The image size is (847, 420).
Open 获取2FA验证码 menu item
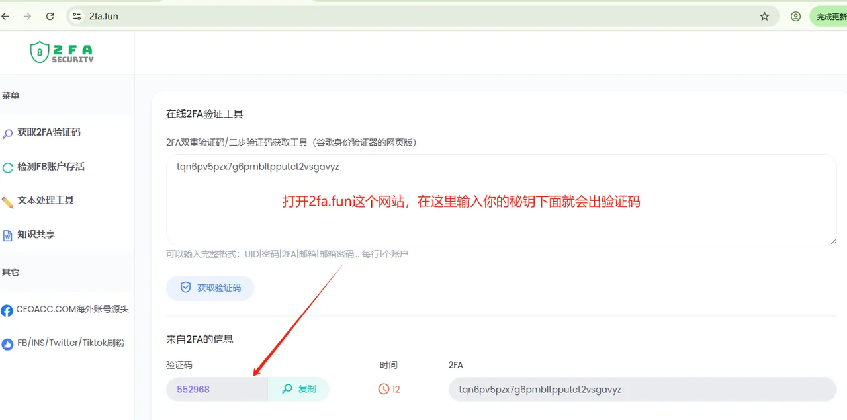pos(49,132)
